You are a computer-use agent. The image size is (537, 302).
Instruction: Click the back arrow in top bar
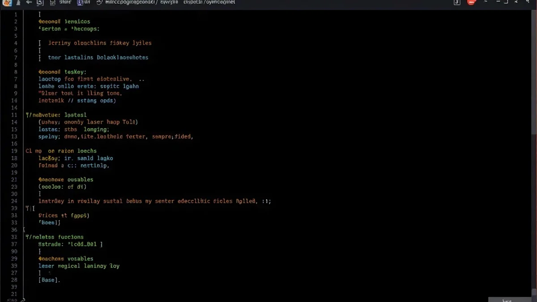click(29, 2)
